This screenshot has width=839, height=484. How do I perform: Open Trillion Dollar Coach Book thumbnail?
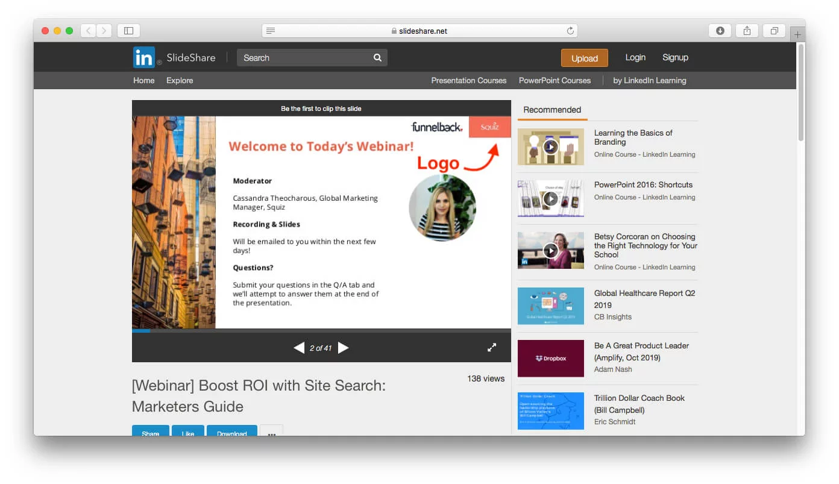tap(551, 410)
